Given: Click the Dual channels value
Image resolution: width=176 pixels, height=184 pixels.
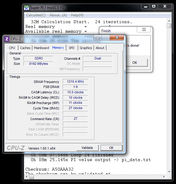Looking at the screenshot, I should 98,58.
